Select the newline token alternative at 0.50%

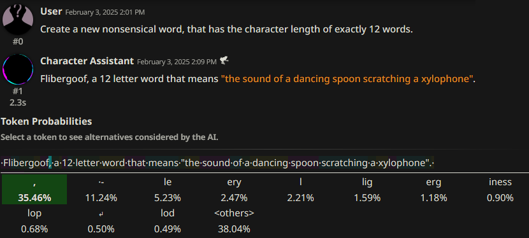point(101,220)
